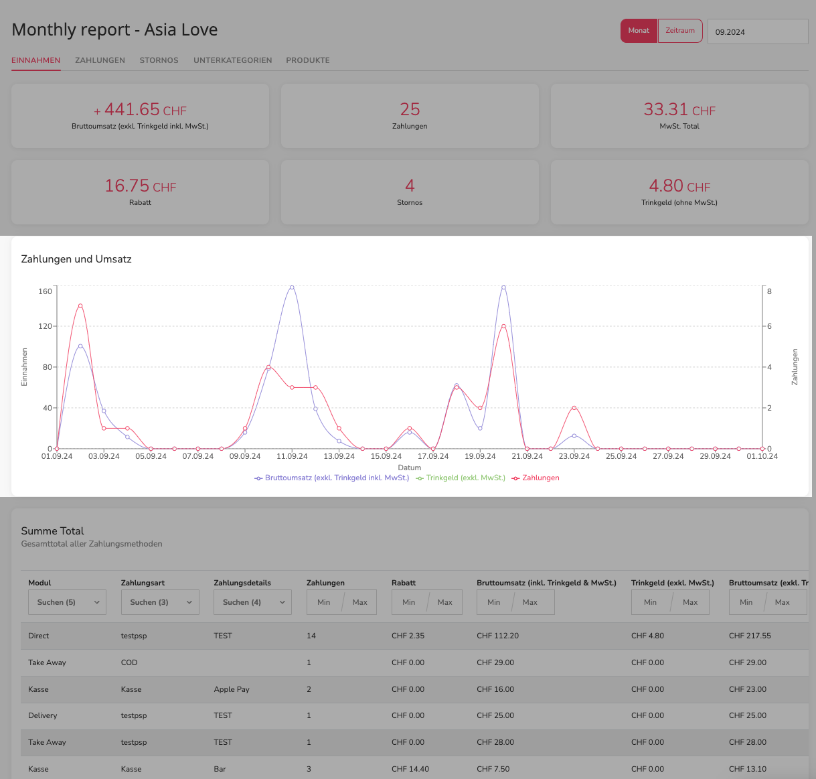
Task: Open the Modul Suchen (5) dropdown
Action: click(x=68, y=602)
